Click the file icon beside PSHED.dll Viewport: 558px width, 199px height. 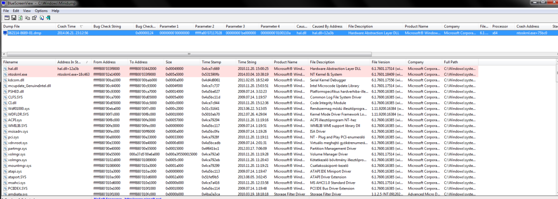point(5,91)
